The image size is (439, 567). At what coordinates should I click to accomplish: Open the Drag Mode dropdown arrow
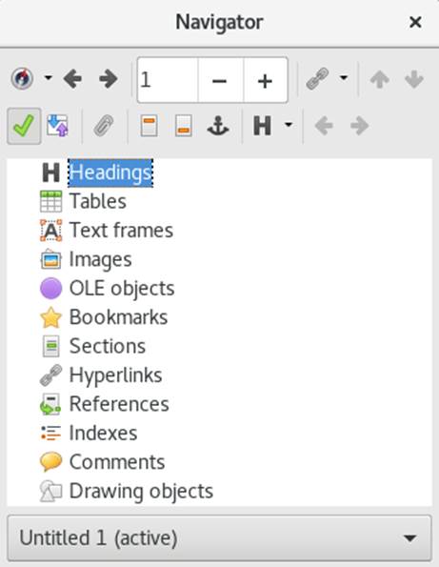[344, 78]
